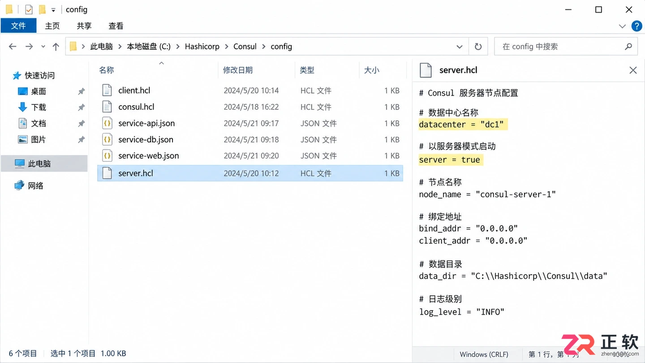Click the pin icon next to 图片

tap(81, 140)
